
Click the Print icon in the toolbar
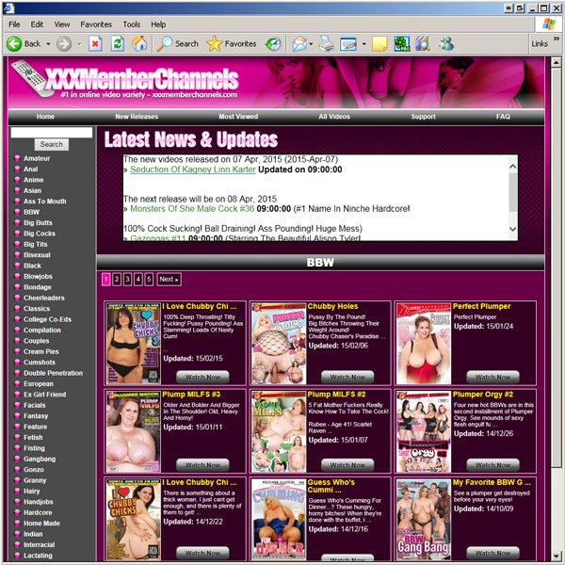coord(326,43)
